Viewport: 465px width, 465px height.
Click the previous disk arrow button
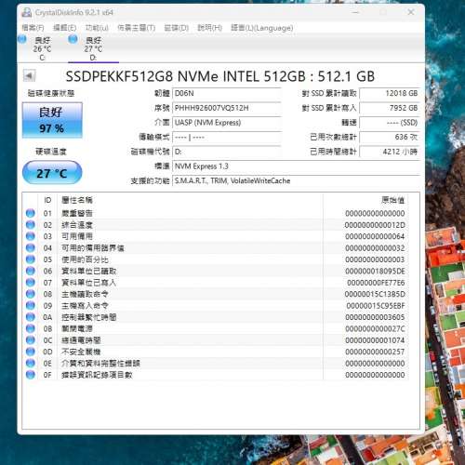click(x=29, y=75)
